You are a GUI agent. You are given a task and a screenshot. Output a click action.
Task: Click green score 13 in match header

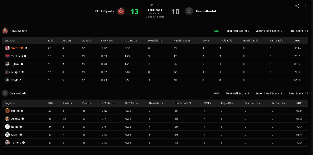[x=135, y=11]
